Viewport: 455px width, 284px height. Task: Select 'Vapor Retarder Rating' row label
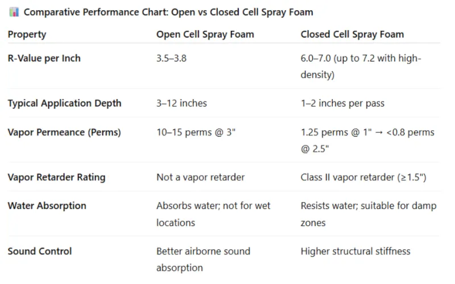pos(56,177)
